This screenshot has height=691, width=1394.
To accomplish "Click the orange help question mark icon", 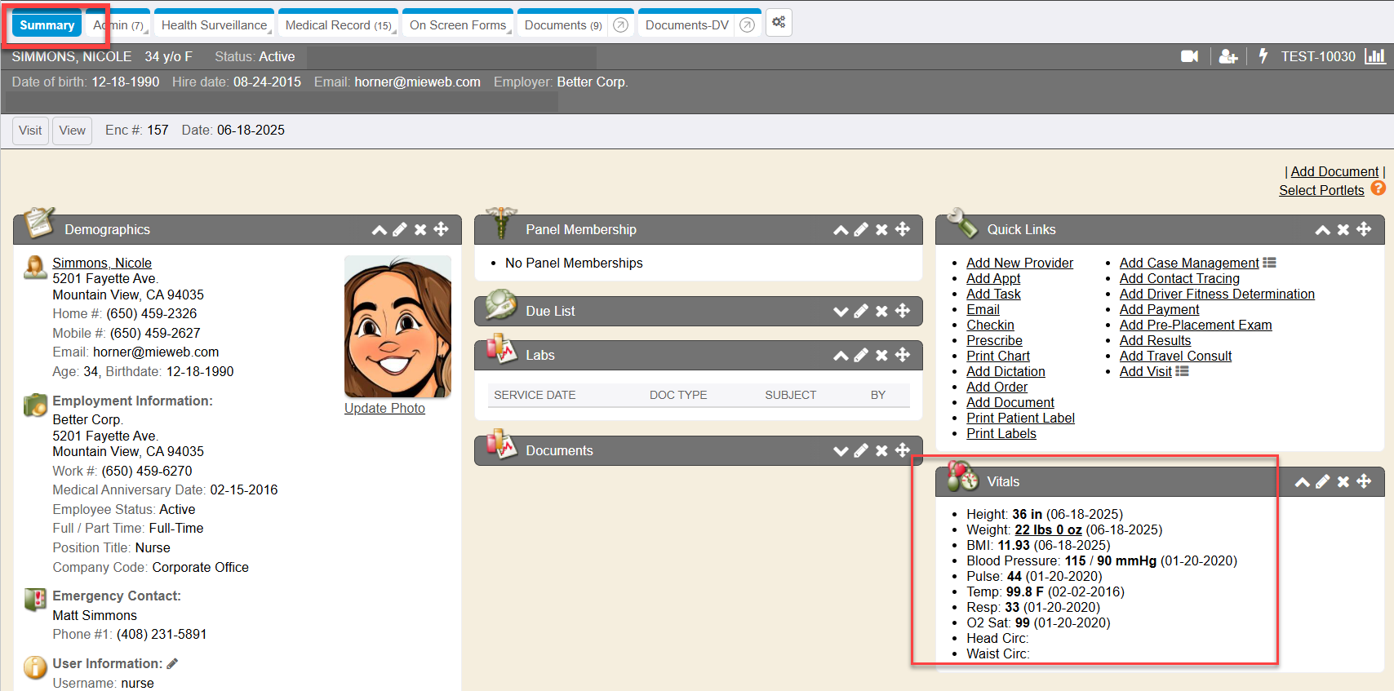I will pos(1378,188).
